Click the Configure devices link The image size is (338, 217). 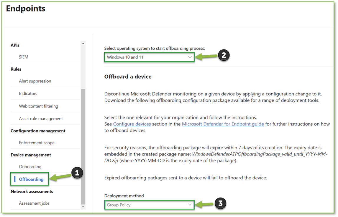tap(132, 124)
